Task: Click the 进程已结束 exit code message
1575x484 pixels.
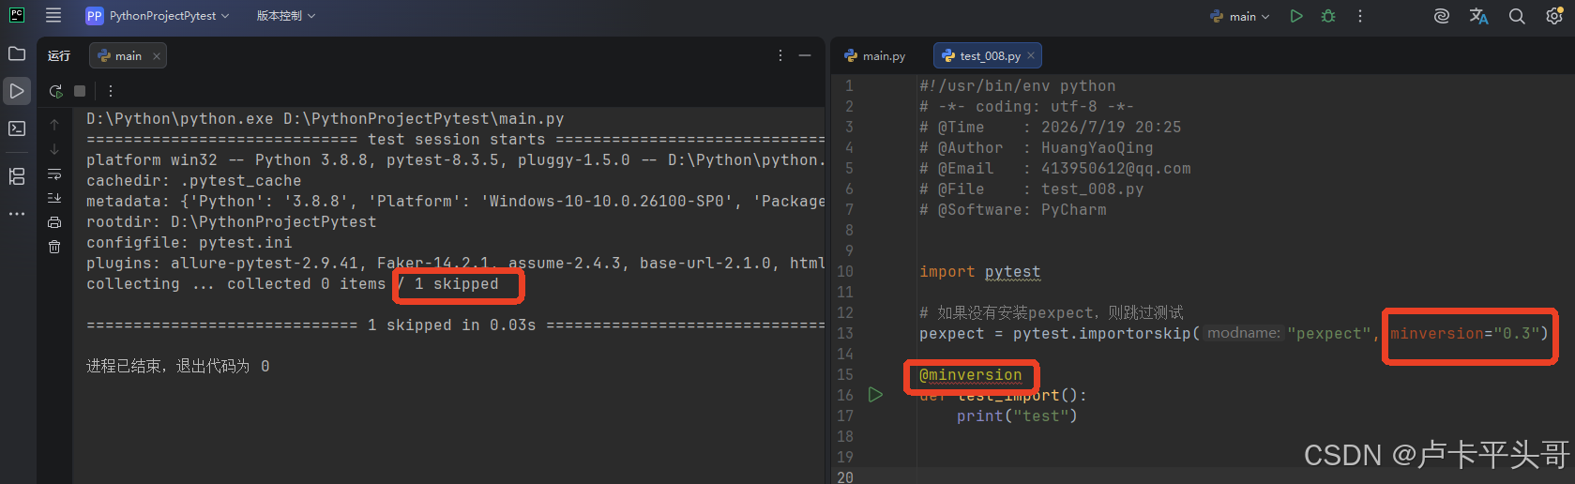Action: (x=177, y=367)
